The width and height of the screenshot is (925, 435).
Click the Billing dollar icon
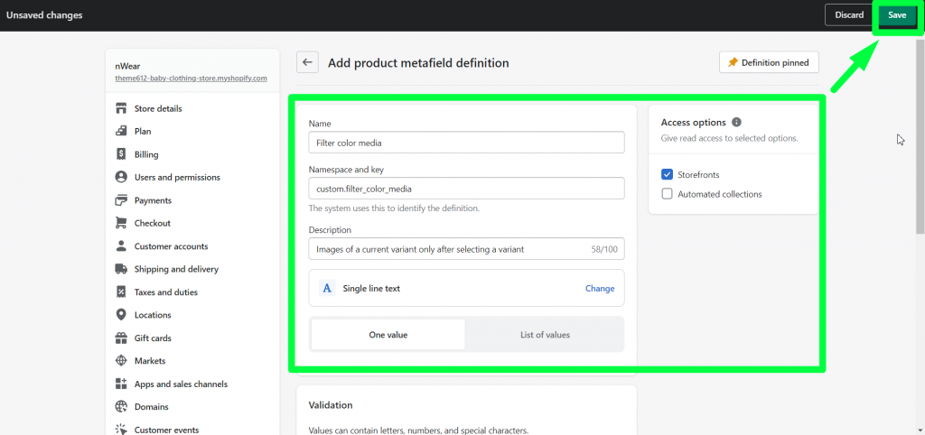122,154
